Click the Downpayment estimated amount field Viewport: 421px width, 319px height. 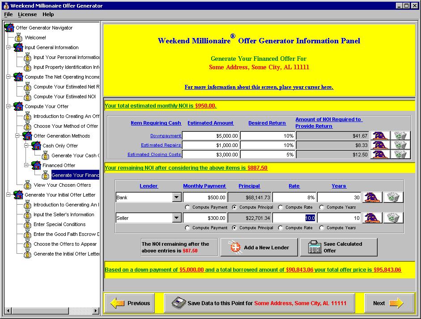pyautogui.click(x=210, y=136)
